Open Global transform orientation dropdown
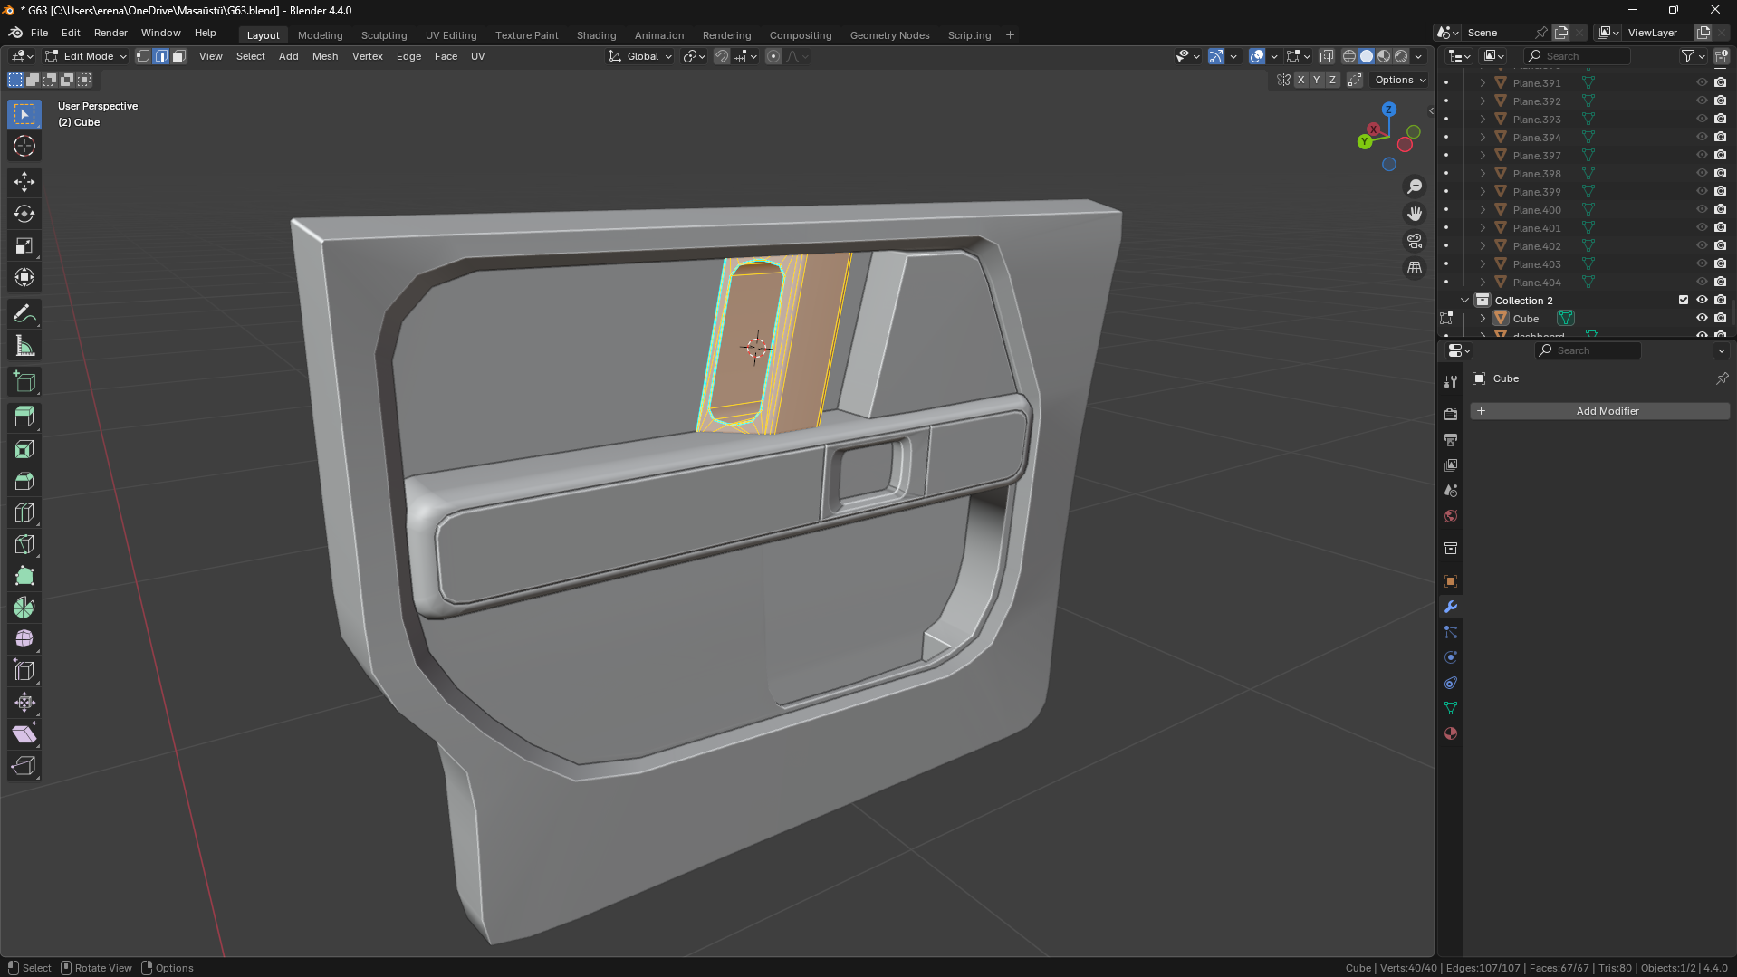The image size is (1737, 977). [x=641, y=56]
